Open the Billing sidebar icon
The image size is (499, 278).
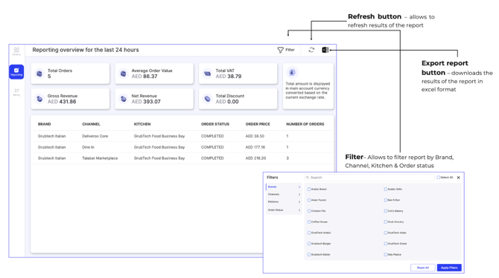16,92
